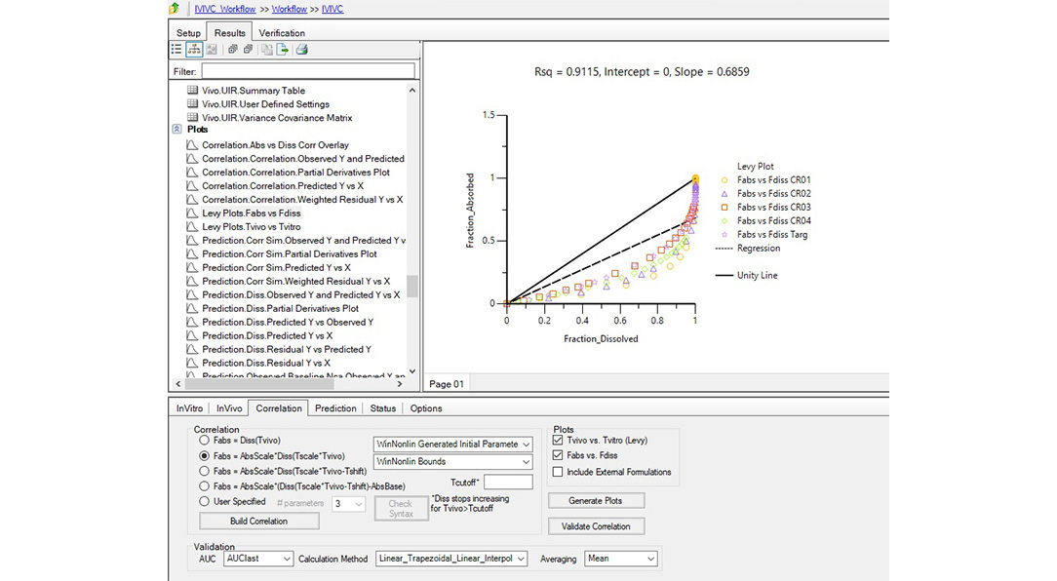Click plot icon for Levy Plots.Fabs vs Fdiss
Image resolution: width=1057 pixels, height=581 pixels.
pos(192,213)
